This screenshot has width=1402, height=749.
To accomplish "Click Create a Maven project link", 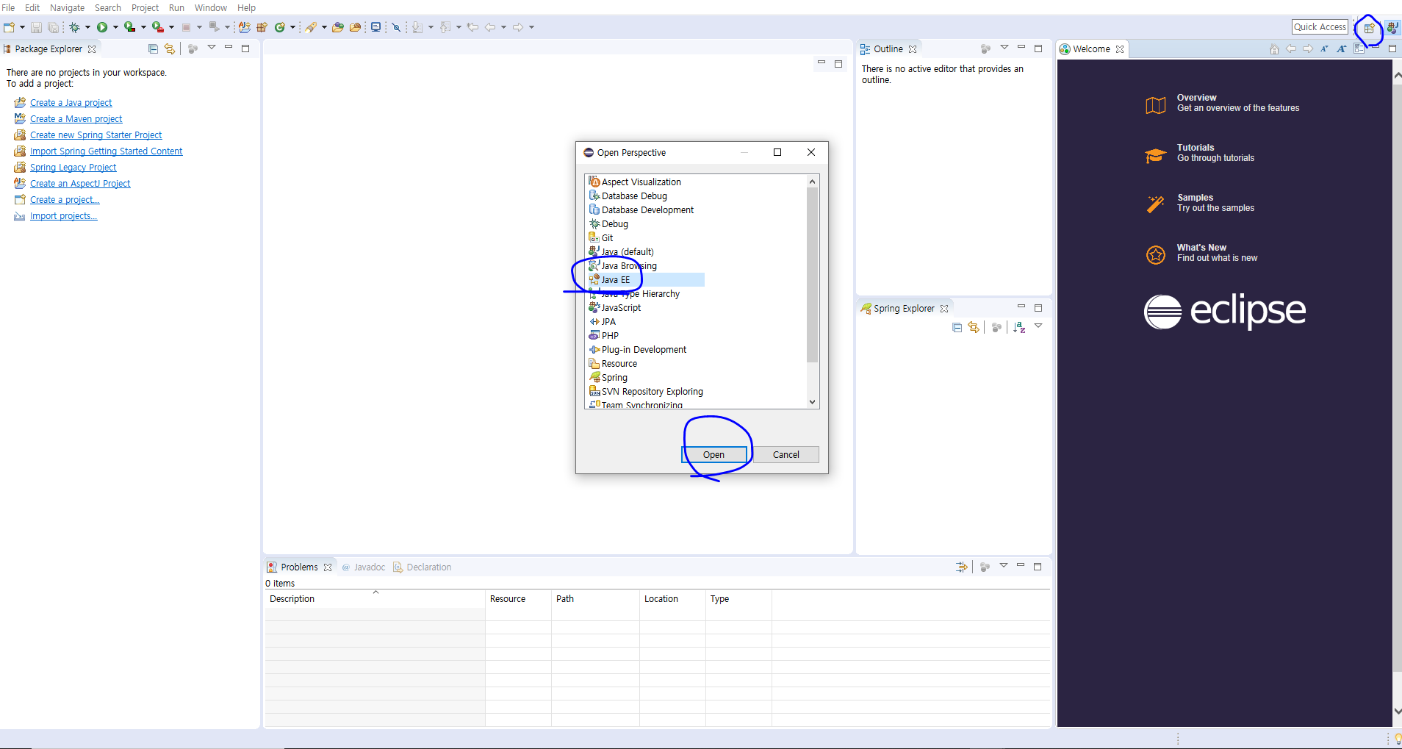I will click(76, 119).
